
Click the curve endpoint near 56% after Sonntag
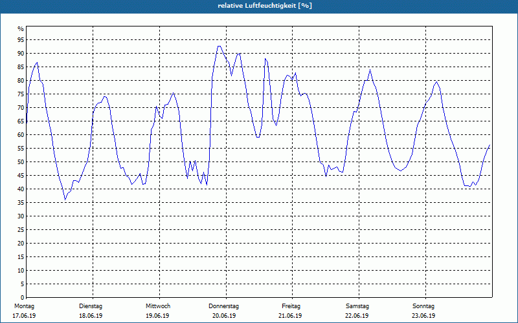click(490, 145)
